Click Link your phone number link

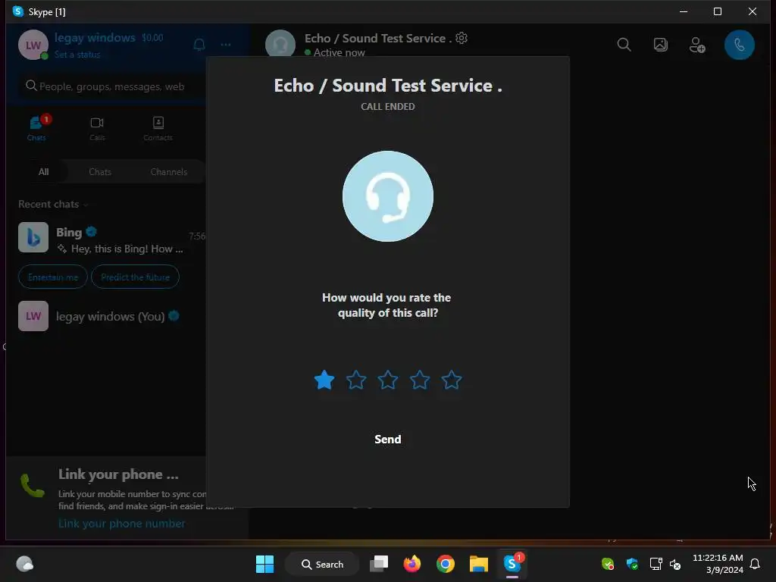pyautogui.click(x=122, y=523)
